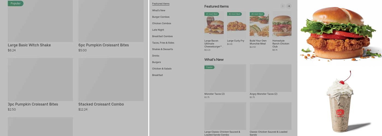The image size is (382, 136).
Task: Choose the Stacked Croissant Combo
Action: pos(111,80)
